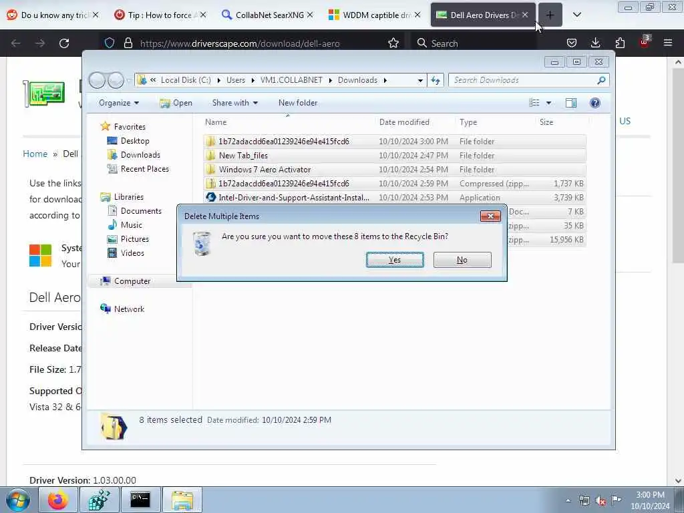Open Firefox from the taskbar
The height and width of the screenshot is (513, 684).
[x=58, y=500]
